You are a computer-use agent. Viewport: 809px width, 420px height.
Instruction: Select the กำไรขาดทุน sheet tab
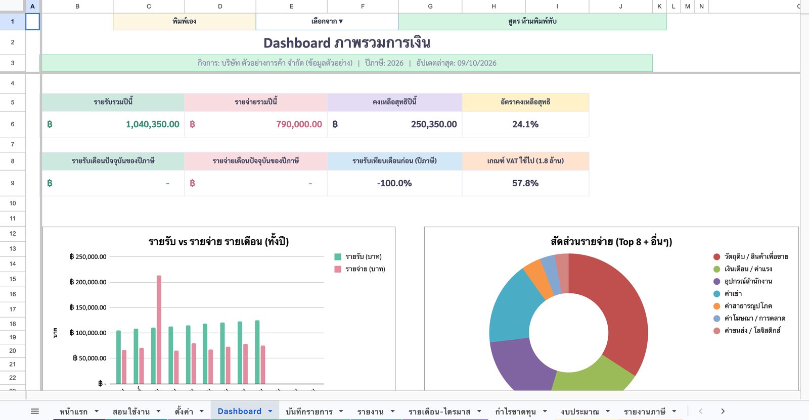[515, 411]
